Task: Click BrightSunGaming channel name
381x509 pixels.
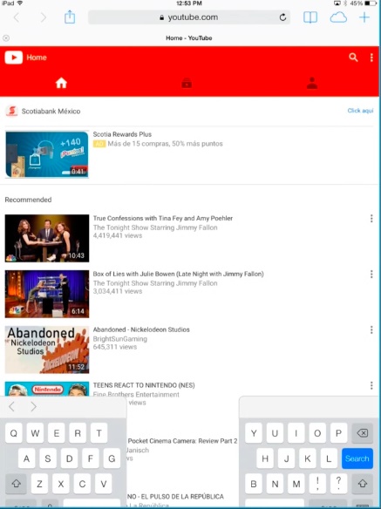Action: 119,339
